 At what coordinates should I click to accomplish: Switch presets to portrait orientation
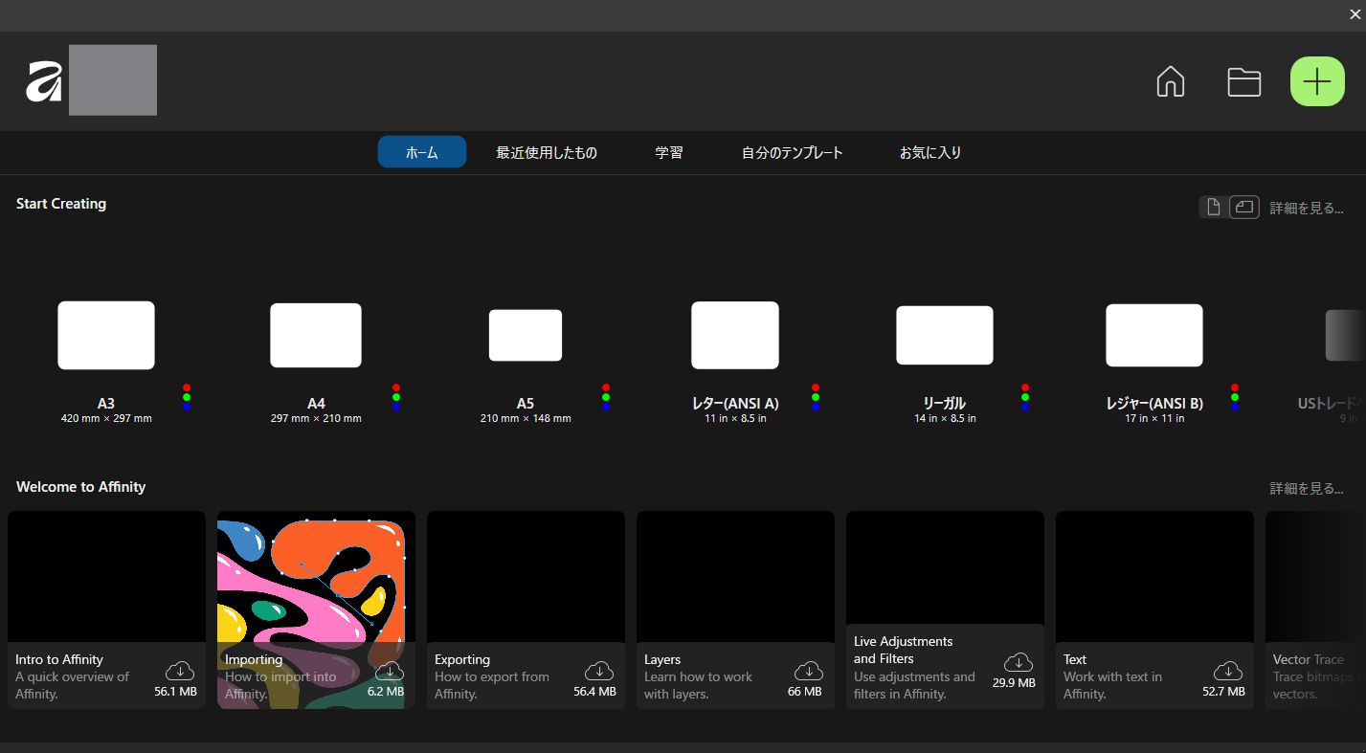[x=1213, y=207]
